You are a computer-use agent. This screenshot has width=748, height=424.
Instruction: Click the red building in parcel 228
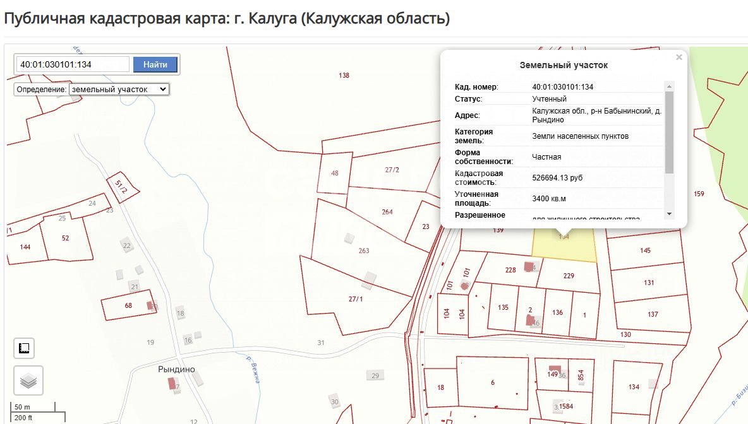[528, 267]
